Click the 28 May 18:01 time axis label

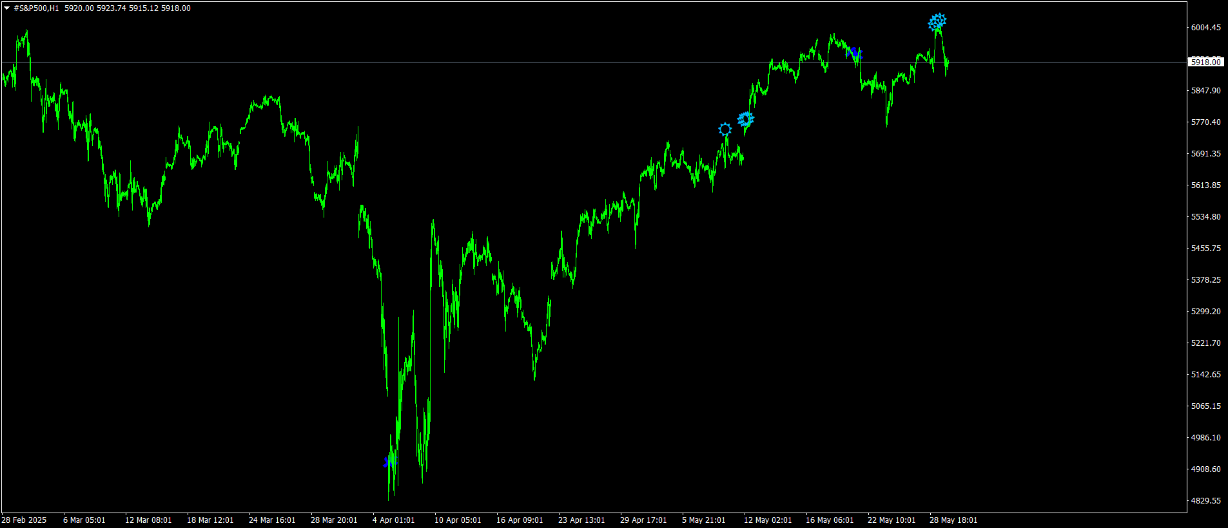953,520
